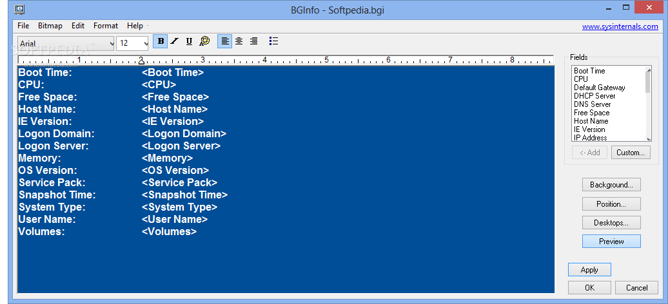
Task: Click the Snapshot Time: label in editor
Action: (57, 195)
